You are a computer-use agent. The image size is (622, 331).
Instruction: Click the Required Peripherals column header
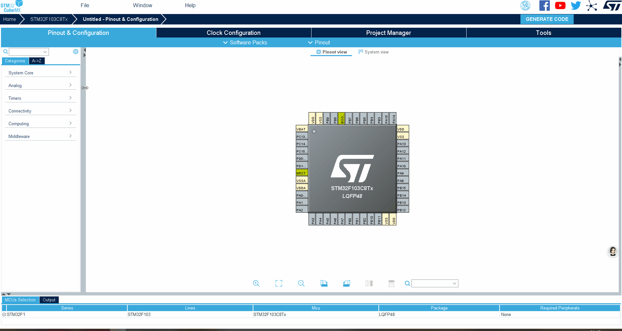pyautogui.click(x=560, y=308)
